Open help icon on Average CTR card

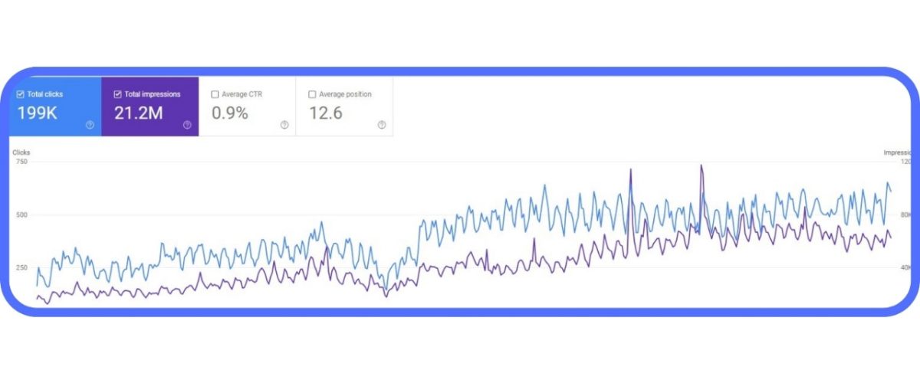[x=284, y=125]
